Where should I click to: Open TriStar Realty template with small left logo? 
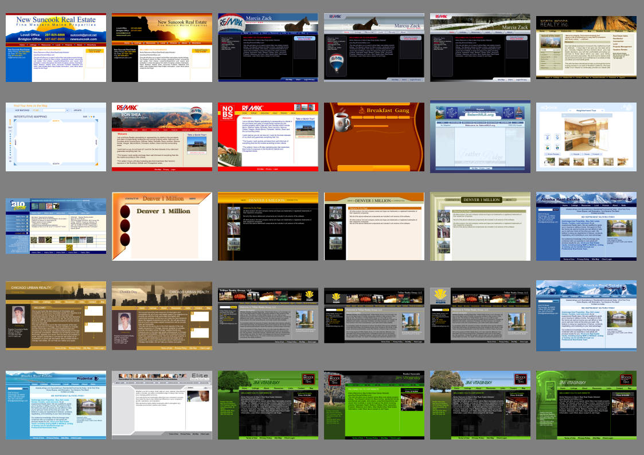pyautogui.click(x=374, y=316)
